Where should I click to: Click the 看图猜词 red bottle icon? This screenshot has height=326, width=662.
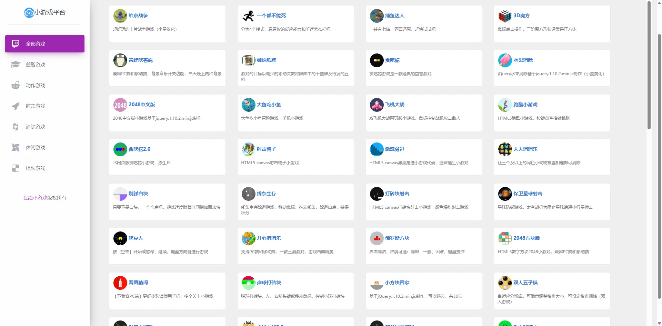pyautogui.click(x=120, y=283)
